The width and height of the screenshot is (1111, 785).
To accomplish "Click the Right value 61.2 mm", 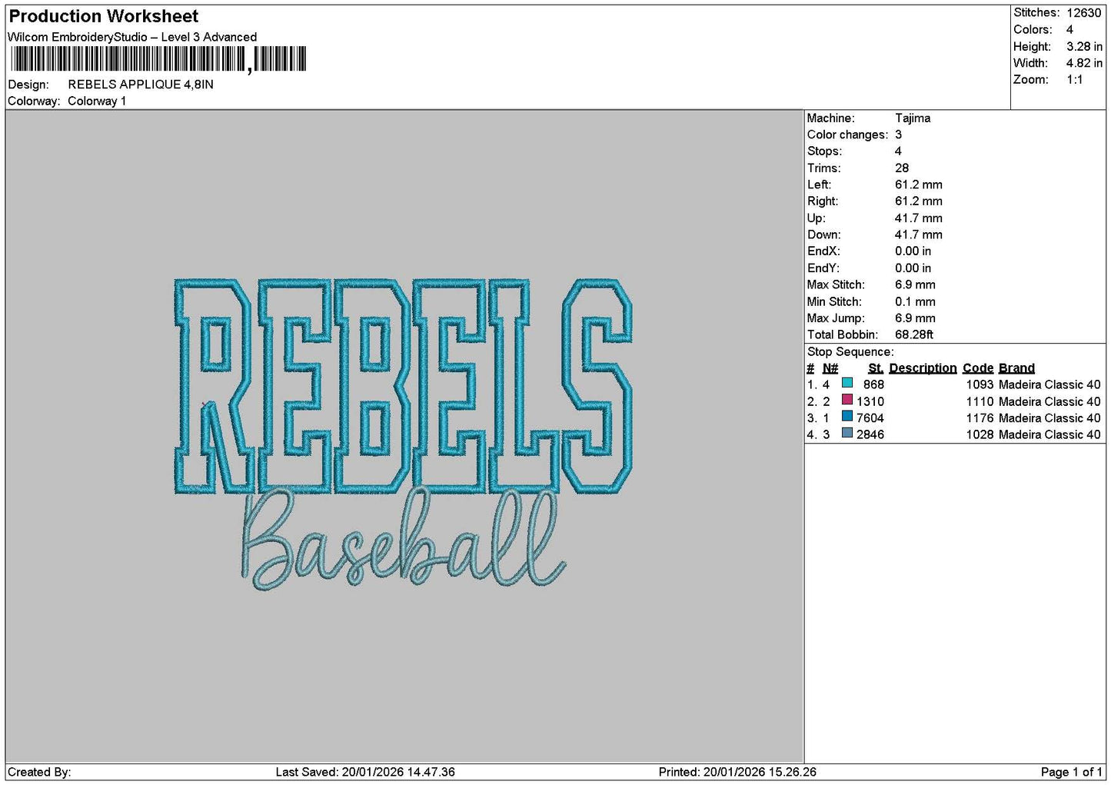I will (x=919, y=201).
